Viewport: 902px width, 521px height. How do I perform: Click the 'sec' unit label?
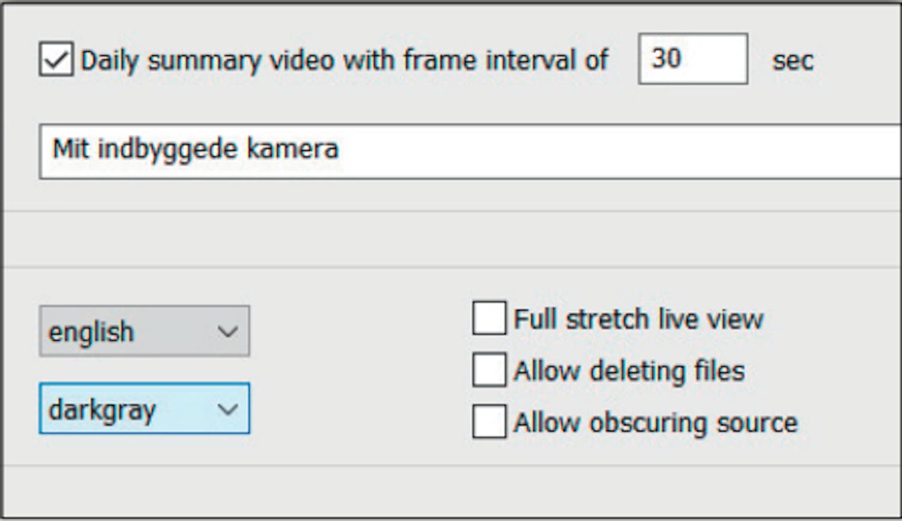(x=793, y=60)
